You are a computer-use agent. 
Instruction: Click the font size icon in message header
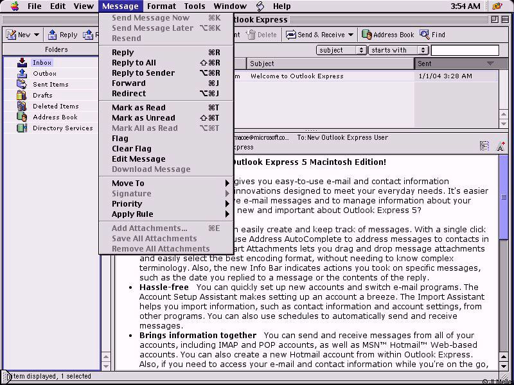coord(501,146)
